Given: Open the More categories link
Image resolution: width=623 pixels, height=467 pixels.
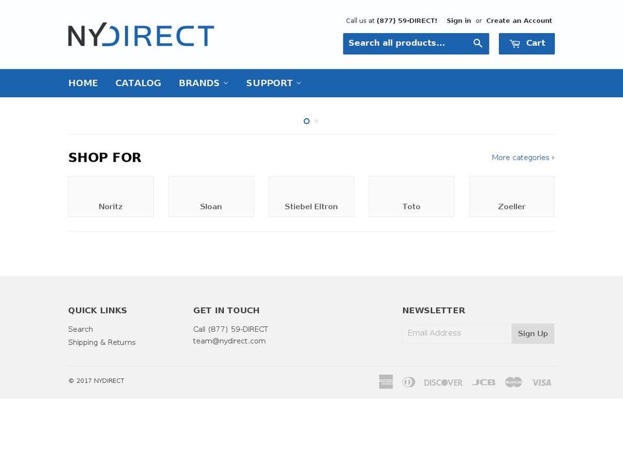Looking at the screenshot, I should (x=523, y=158).
